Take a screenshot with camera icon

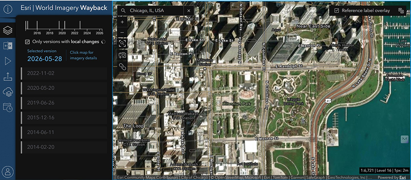point(122,55)
